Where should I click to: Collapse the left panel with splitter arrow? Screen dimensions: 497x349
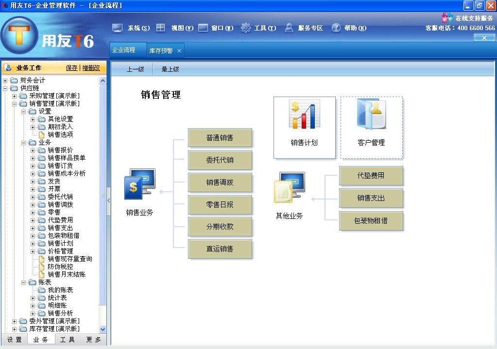(109, 200)
